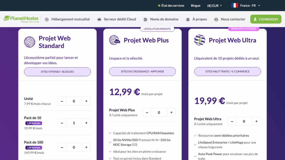
Task: Decrease the Projet Web Ultra quantity
Action: tap(232, 121)
